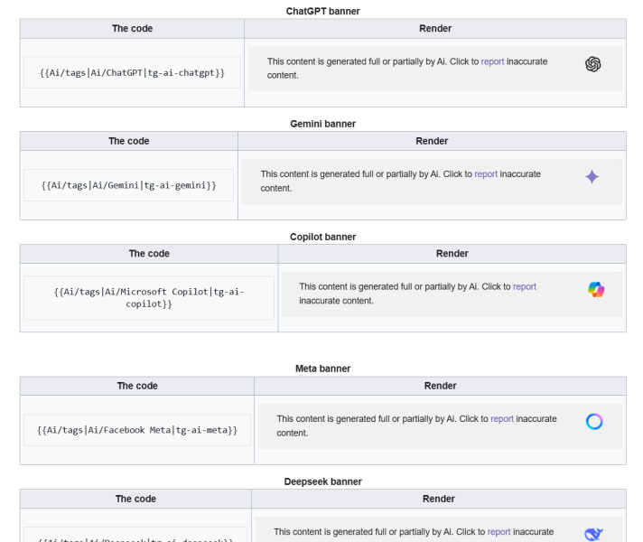Open the report link in ChatGPT banner
This screenshot has width=643, height=542.
point(492,61)
